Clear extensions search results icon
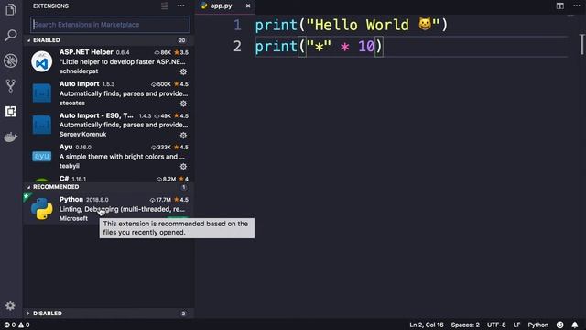 [165, 6]
